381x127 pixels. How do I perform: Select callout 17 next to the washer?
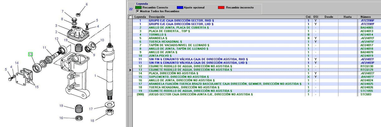pos(91,109)
